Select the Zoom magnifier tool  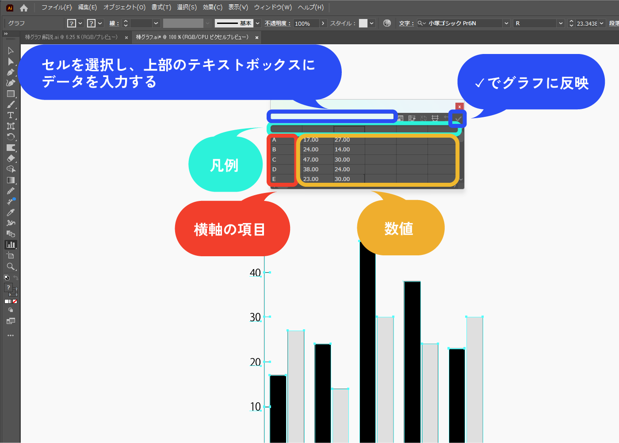pyautogui.click(x=11, y=266)
